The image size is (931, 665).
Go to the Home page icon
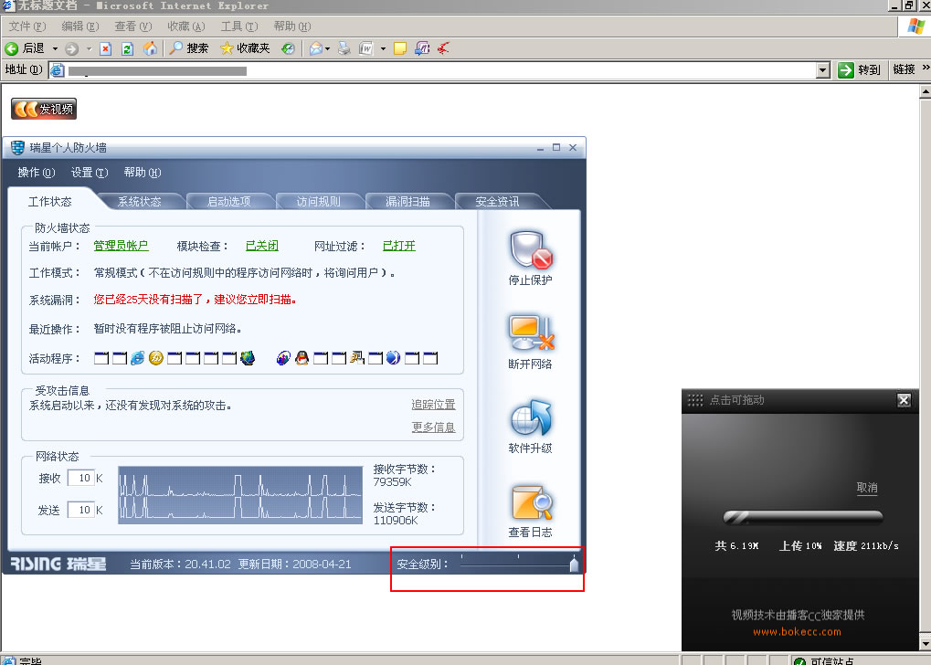tap(150, 48)
